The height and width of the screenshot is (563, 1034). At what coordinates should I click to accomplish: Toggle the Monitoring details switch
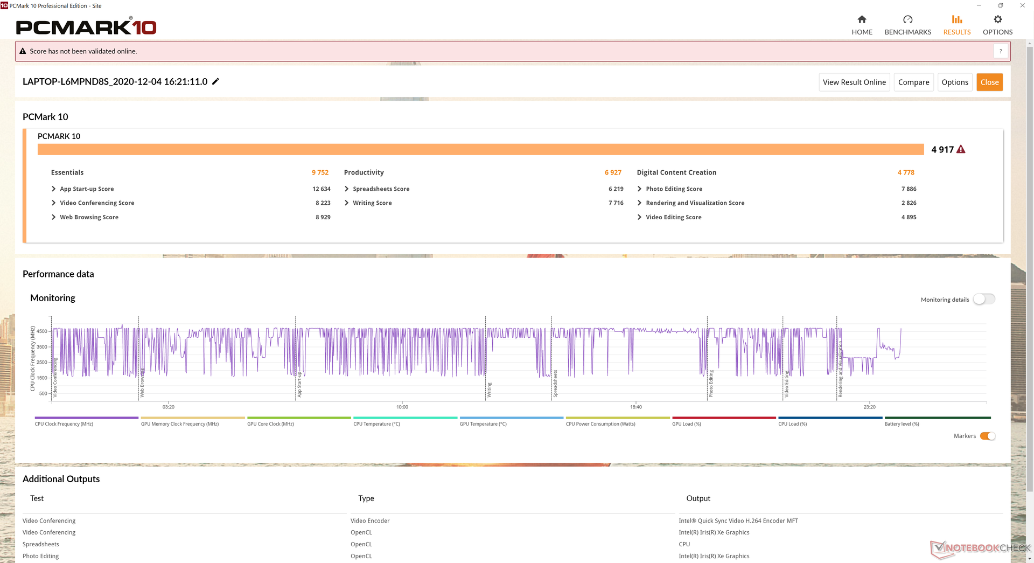pos(984,299)
